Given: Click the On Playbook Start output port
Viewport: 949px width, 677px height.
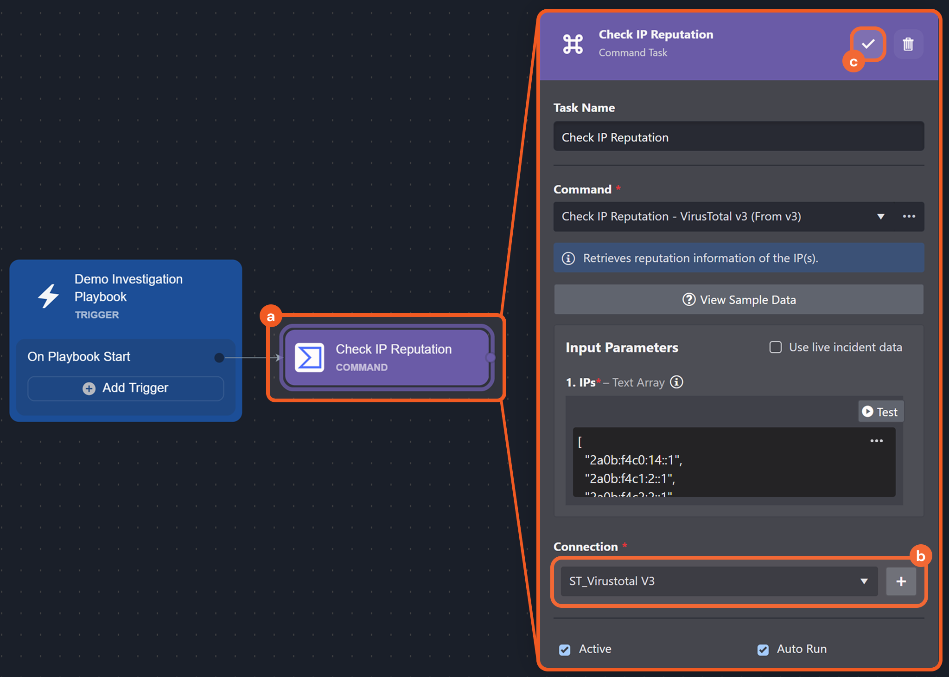Looking at the screenshot, I should pos(219,357).
